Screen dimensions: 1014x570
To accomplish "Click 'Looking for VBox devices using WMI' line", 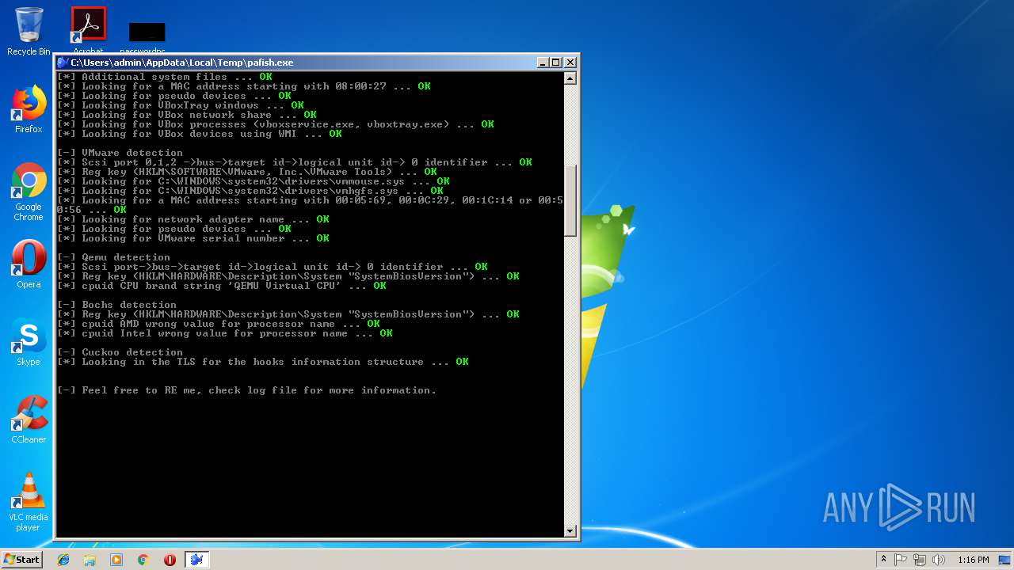I will coord(199,134).
